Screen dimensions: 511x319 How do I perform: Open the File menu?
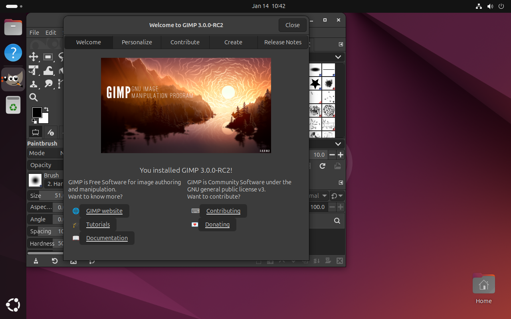[x=34, y=33]
